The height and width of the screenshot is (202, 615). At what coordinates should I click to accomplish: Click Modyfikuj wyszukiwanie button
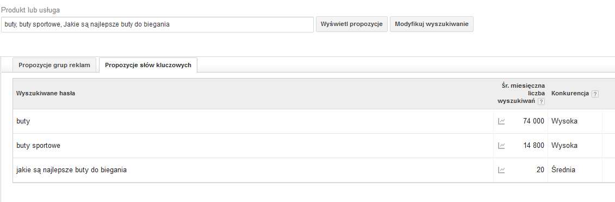431,24
